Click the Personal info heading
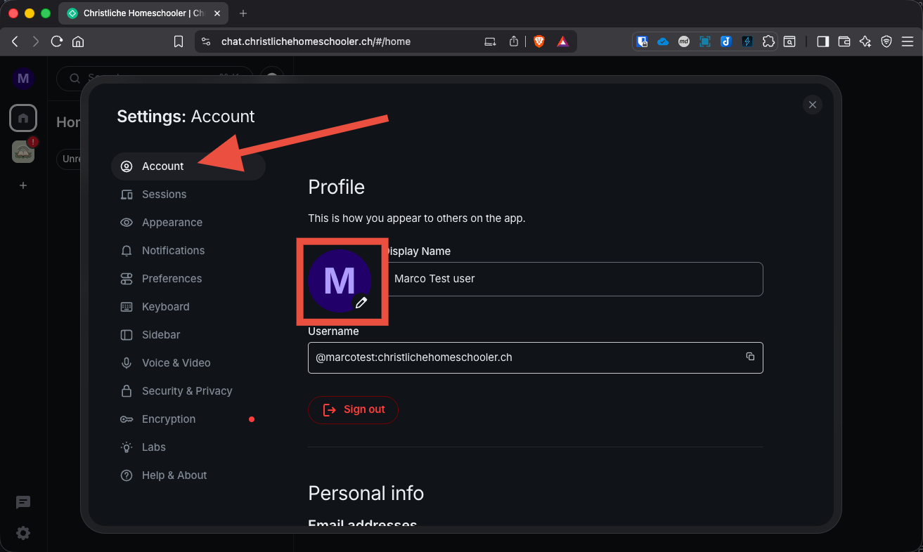Viewport: 923px width, 552px height. tap(366, 493)
